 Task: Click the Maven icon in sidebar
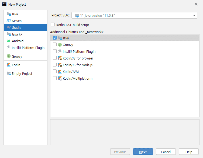point(9,21)
